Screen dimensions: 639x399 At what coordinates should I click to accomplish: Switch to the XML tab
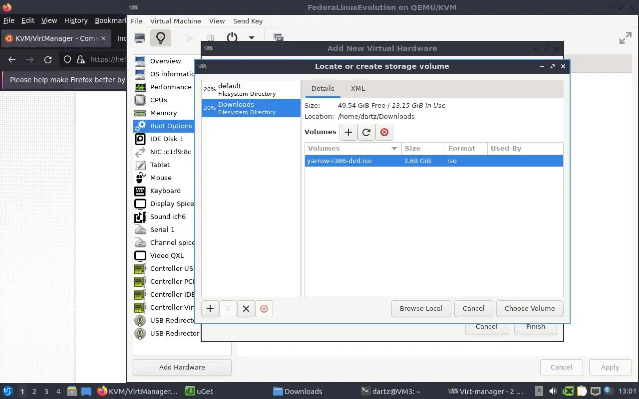pyautogui.click(x=358, y=88)
